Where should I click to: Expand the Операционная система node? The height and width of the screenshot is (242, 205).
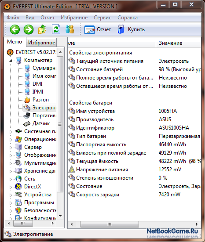point(11,140)
